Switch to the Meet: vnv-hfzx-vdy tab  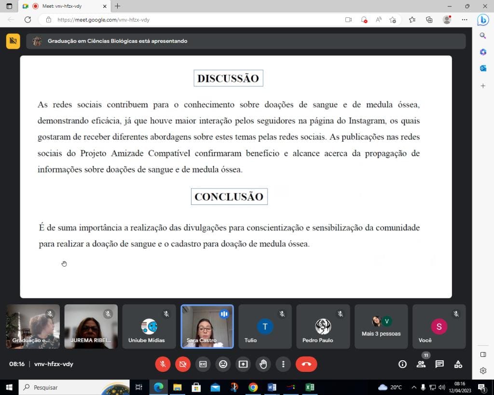point(64,6)
